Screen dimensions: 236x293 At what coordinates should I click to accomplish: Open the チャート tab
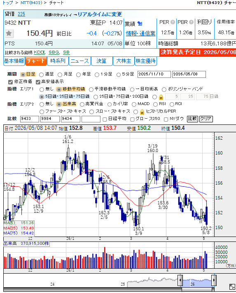(x=36, y=61)
